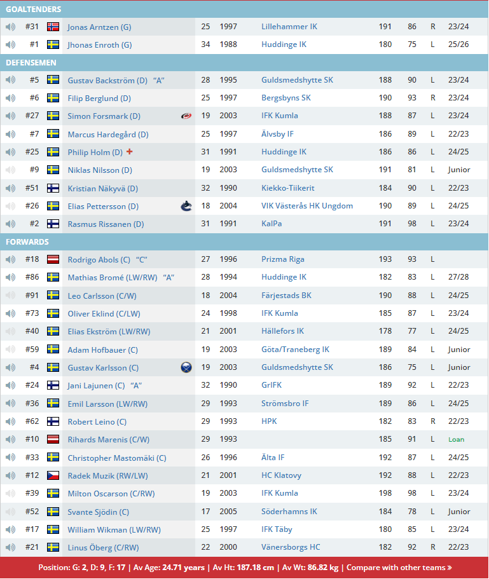Select the Goaltenders section header
Viewport: 489px width, 579px height.
[x=34, y=10]
